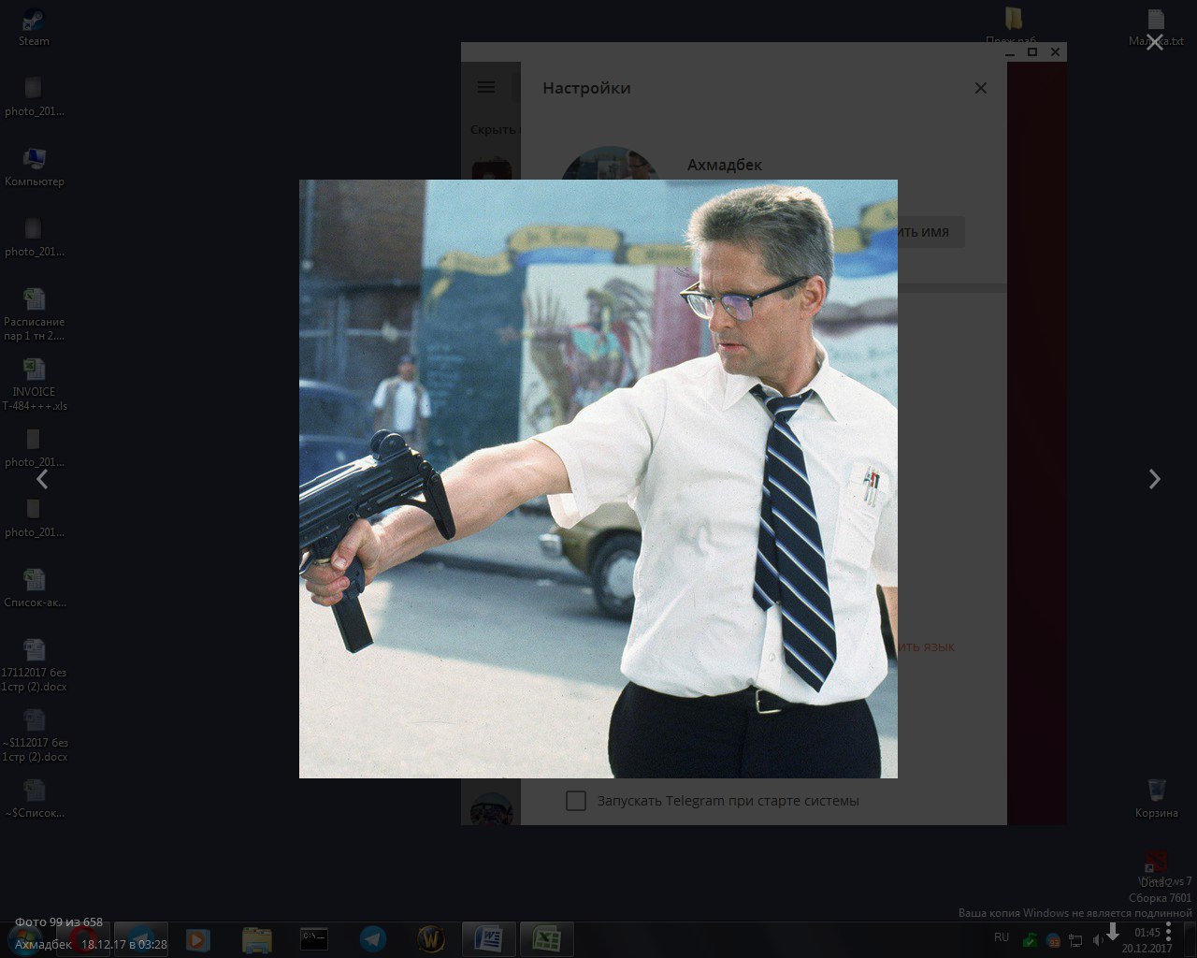Viewport: 1197px width, 958px height.
Task: Select the Dota 2 desktop shortcut
Action: click(1156, 868)
